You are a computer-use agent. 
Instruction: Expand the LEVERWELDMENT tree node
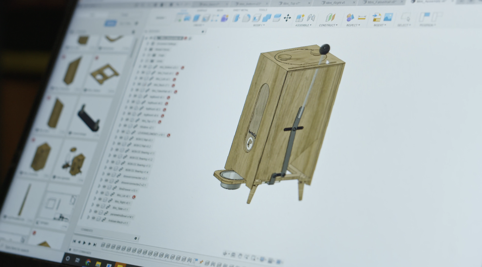[118, 132]
